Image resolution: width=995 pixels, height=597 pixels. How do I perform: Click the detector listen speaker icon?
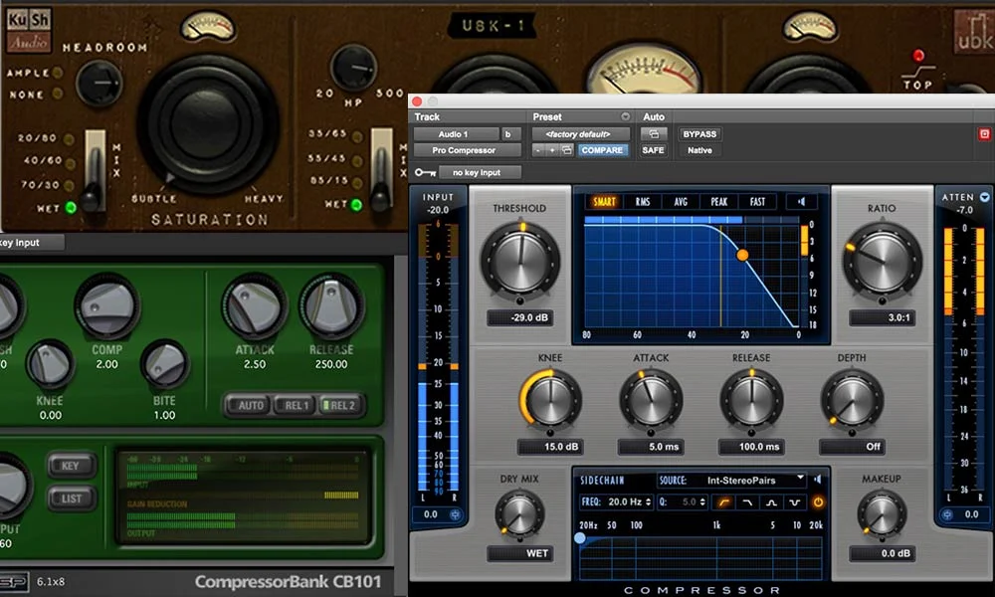pos(801,202)
